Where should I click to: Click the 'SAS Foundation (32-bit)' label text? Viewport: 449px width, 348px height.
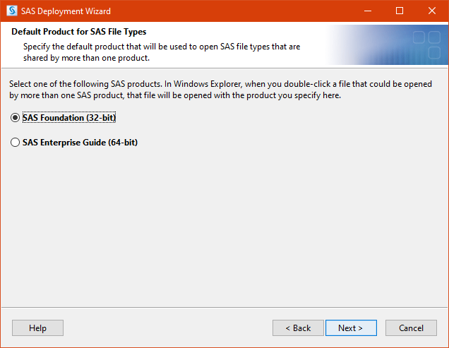69,118
